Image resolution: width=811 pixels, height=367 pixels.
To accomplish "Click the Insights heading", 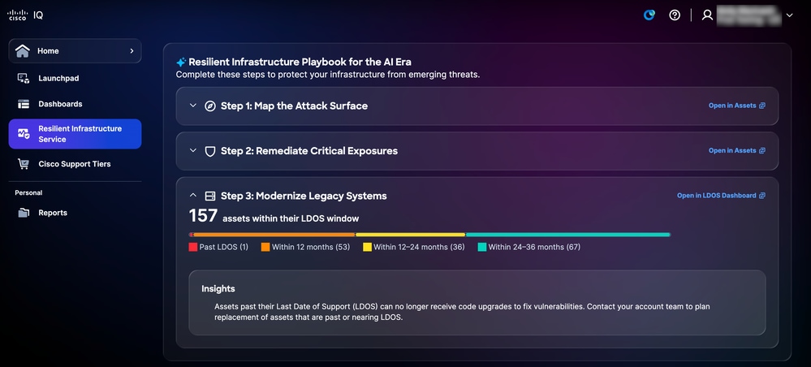I will click(x=218, y=289).
